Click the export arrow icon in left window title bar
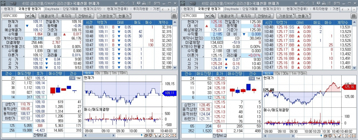358x140 pixels. click(x=123, y=3)
